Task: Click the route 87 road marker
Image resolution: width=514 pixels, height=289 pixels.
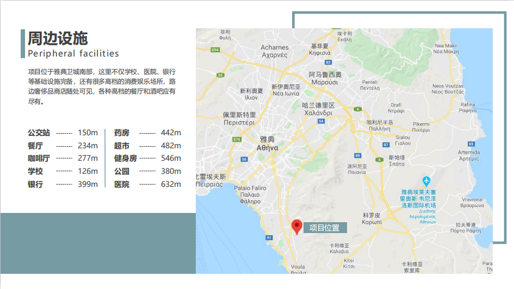Action: click(x=386, y=144)
